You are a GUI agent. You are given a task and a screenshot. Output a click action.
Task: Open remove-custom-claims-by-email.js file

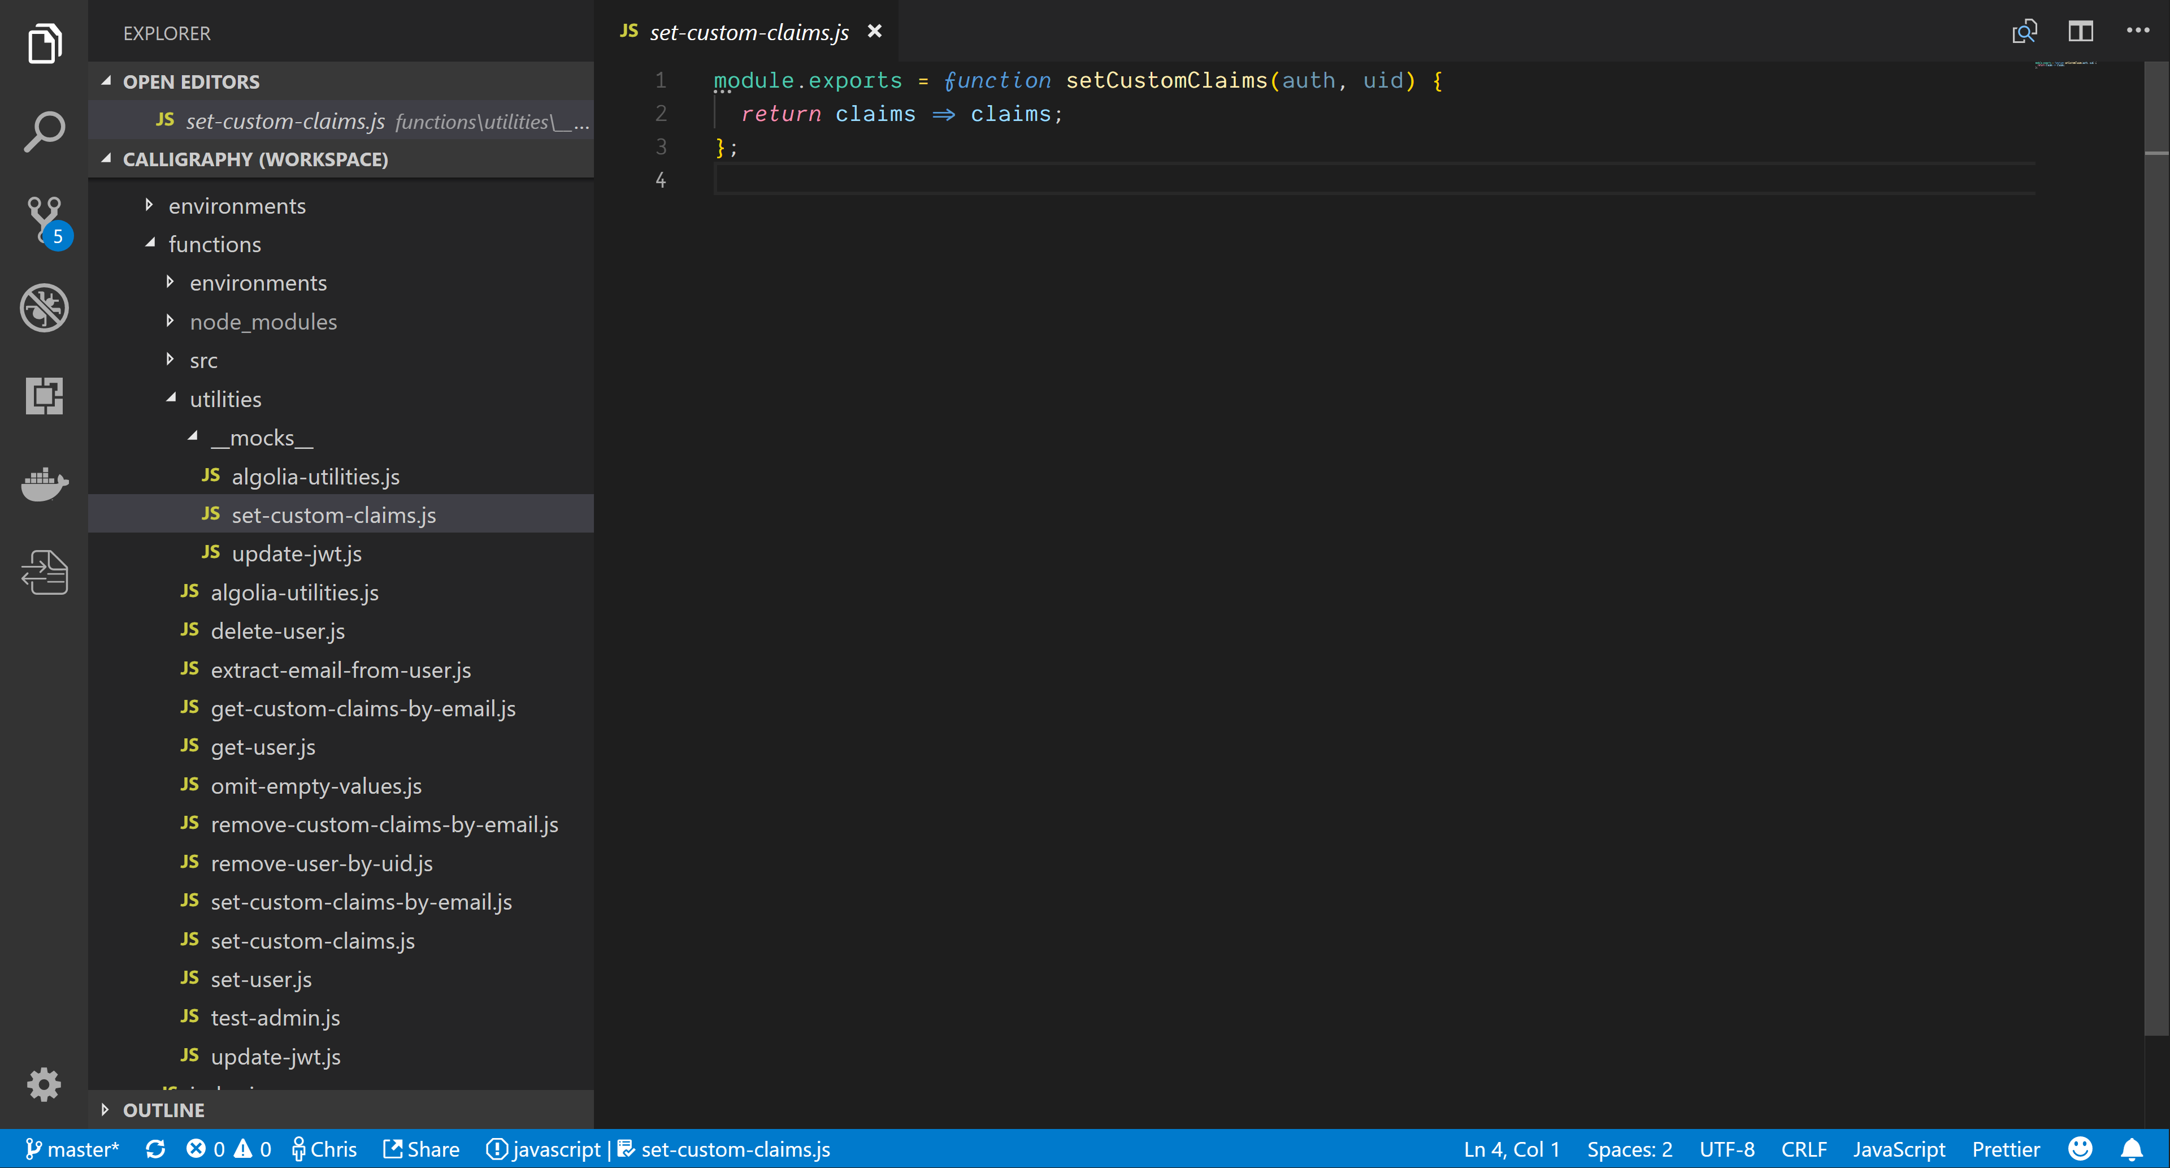340,824
